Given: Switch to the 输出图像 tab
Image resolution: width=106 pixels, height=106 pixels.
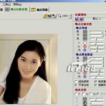Looking at the screenshot, I should click(x=39, y=10).
